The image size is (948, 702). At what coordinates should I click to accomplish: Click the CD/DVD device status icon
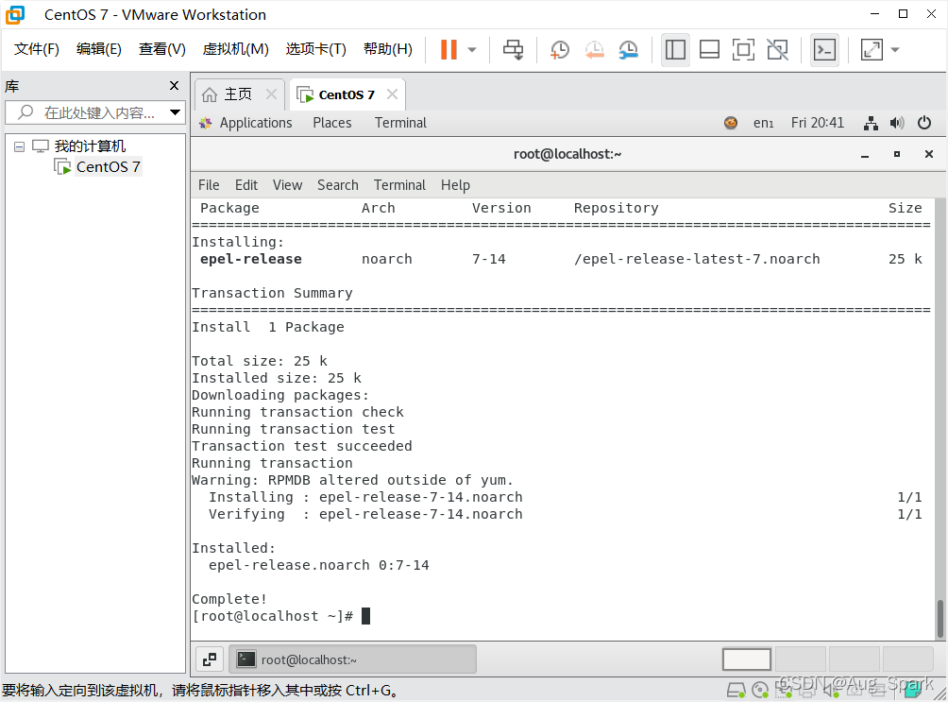coord(760,690)
